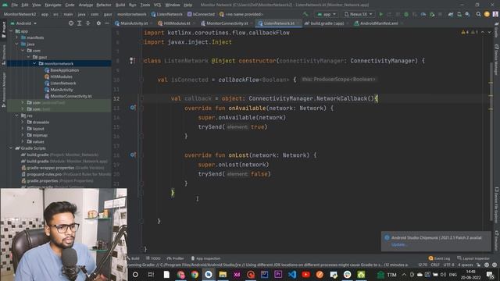The image size is (500, 281).
Task: Expand the layout folder
Action: [23, 129]
